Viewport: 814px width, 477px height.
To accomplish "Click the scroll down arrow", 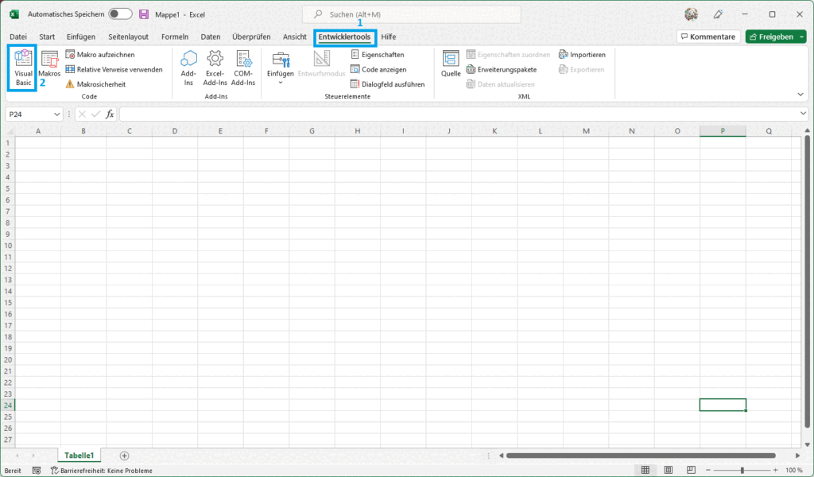I will 808,444.
